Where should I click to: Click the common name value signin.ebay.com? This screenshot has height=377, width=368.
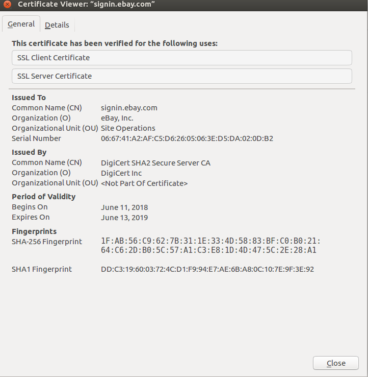[129, 108]
